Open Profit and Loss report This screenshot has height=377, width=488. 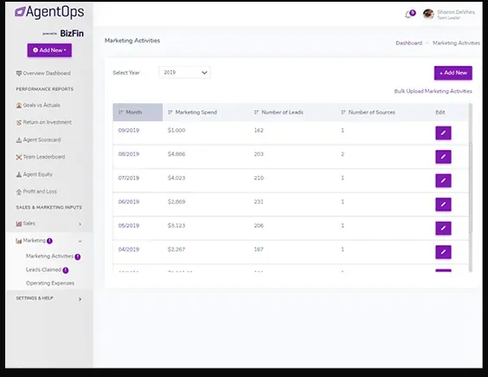pyautogui.click(x=40, y=192)
